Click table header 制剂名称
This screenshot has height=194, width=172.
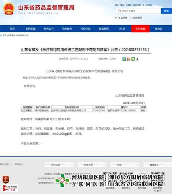[x=28, y=107]
